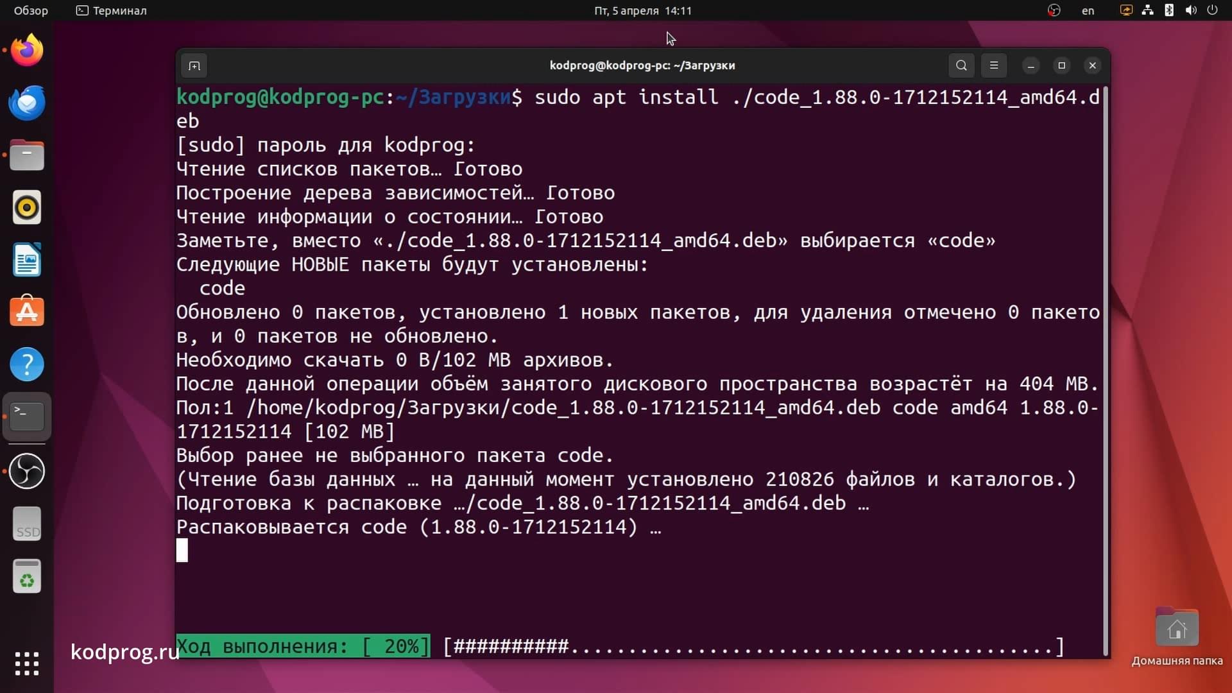Click the sudo apt install command text

point(817,98)
